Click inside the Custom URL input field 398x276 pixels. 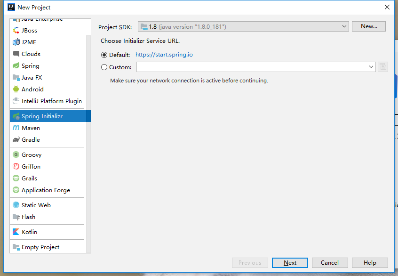pos(252,67)
